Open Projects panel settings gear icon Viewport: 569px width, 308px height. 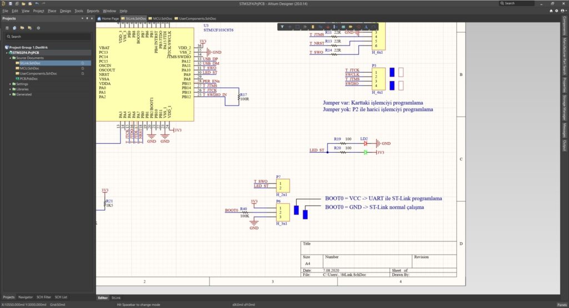click(38, 28)
